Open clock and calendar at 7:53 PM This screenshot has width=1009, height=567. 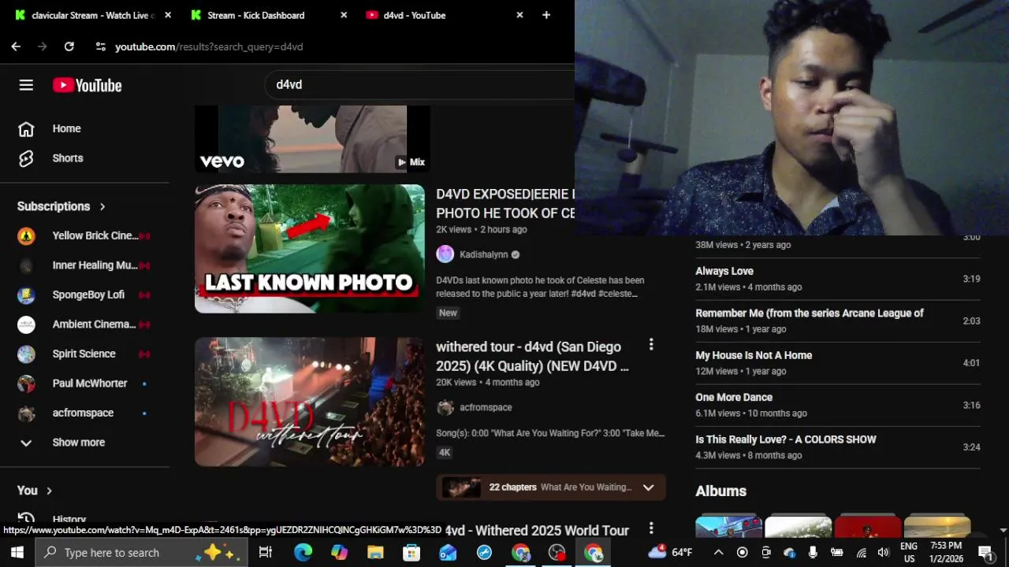(x=947, y=552)
